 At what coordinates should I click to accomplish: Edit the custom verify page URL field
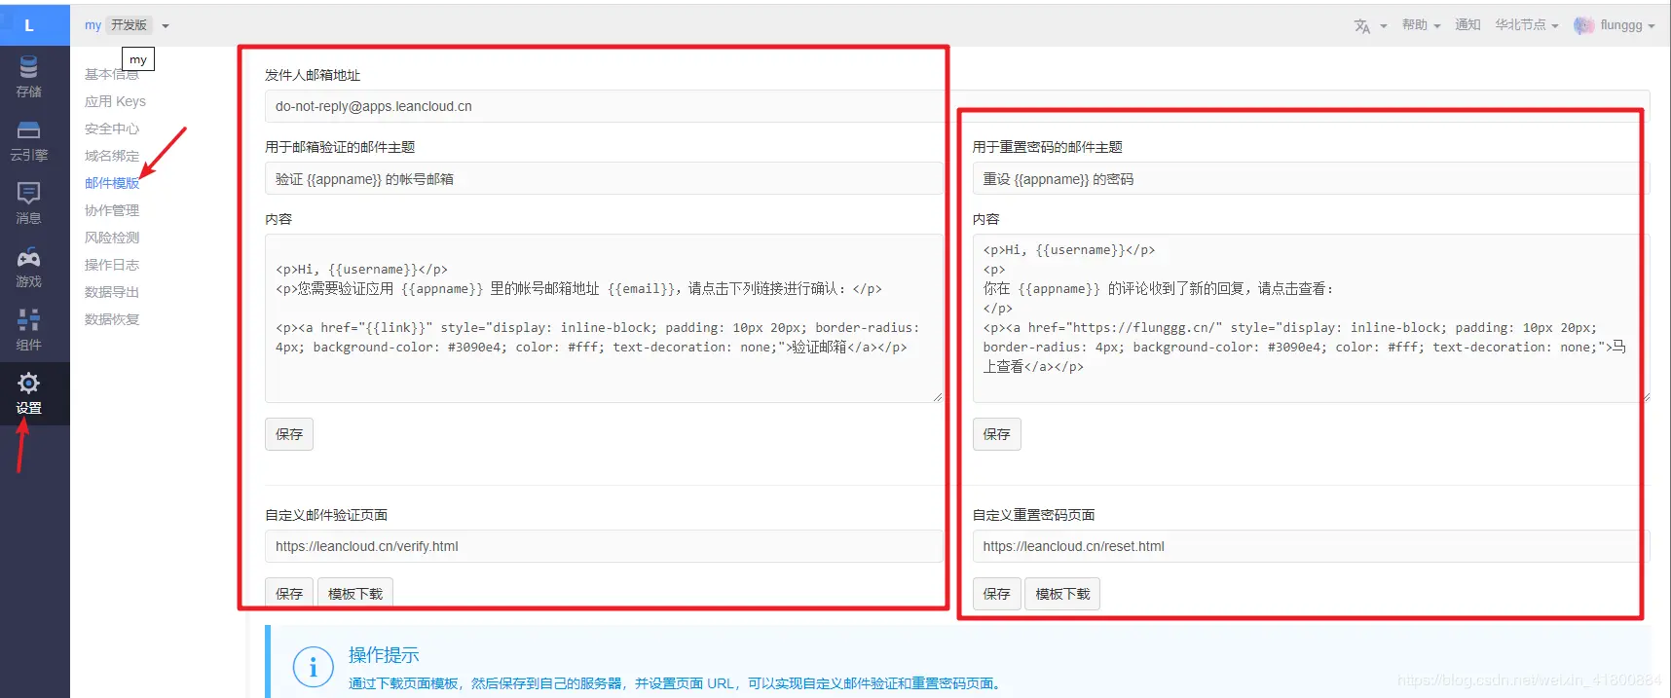[604, 546]
